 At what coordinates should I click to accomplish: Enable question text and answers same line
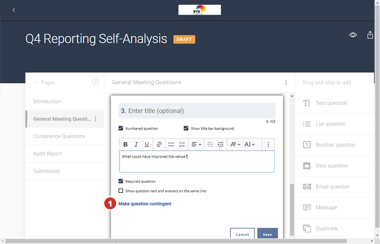[121, 191]
